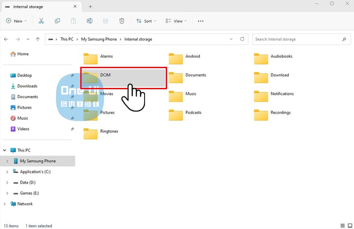Click the Cut scissors icon in toolbar
Viewport: 354px width, 229px height.
point(41,21)
